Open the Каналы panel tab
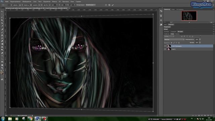215x121 pixels. click(x=177, y=34)
